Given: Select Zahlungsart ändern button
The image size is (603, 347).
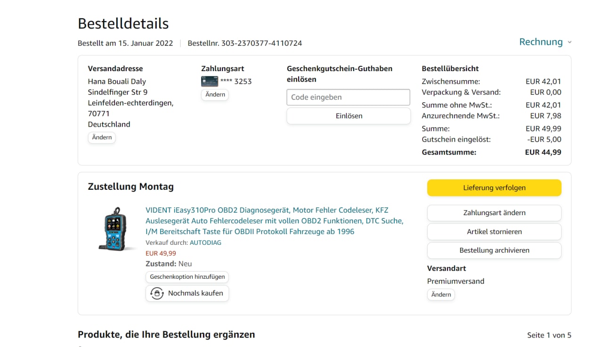Looking at the screenshot, I should pos(494,213).
